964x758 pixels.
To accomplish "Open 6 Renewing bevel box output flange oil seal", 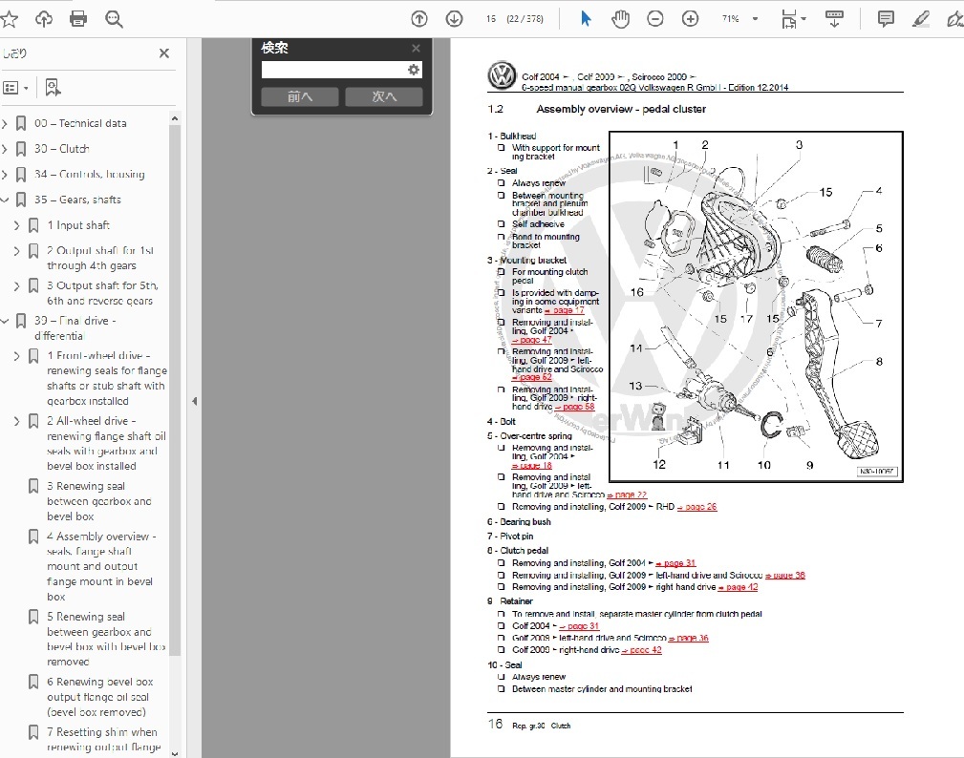I will click(x=100, y=697).
